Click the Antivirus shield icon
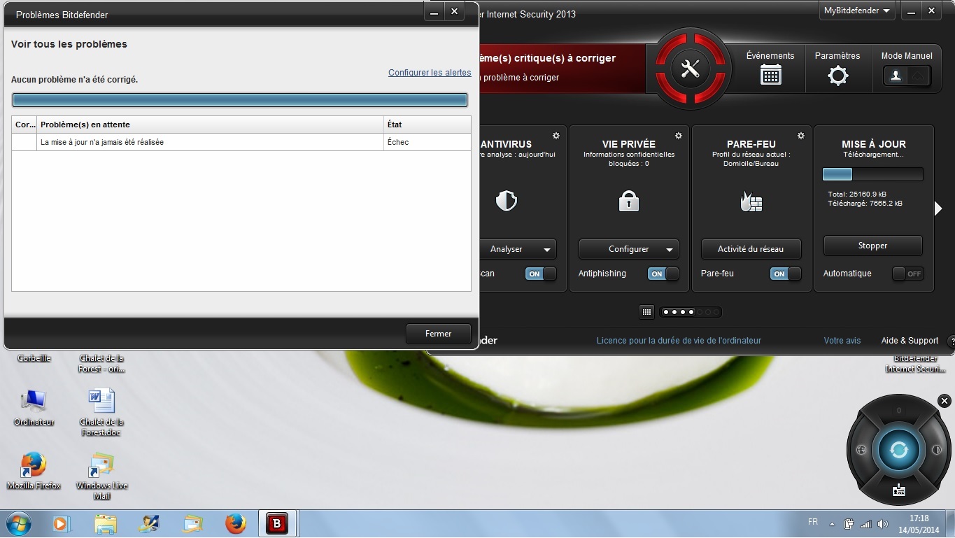The height and width of the screenshot is (538, 955). [506, 201]
